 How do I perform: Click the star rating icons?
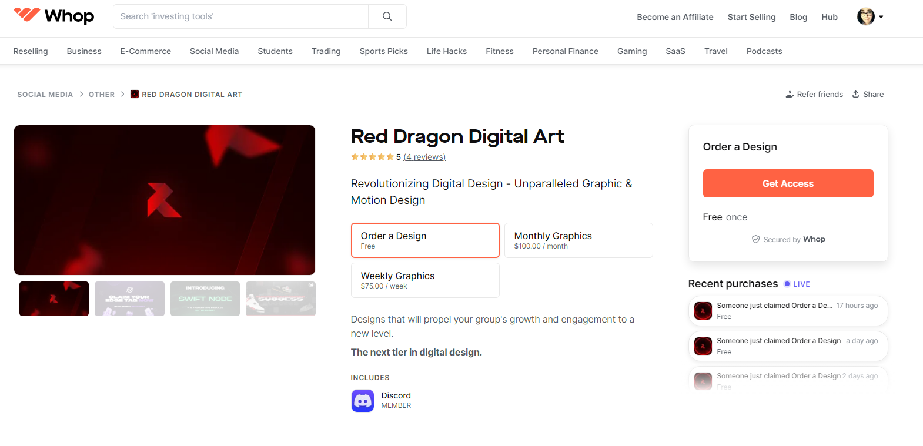click(x=372, y=157)
